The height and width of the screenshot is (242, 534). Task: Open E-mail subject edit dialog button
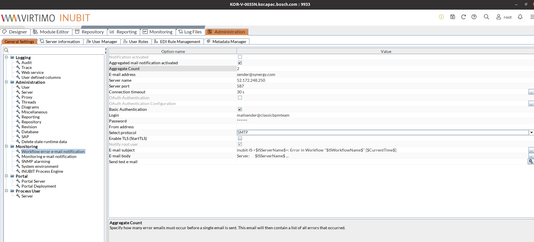(x=531, y=150)
